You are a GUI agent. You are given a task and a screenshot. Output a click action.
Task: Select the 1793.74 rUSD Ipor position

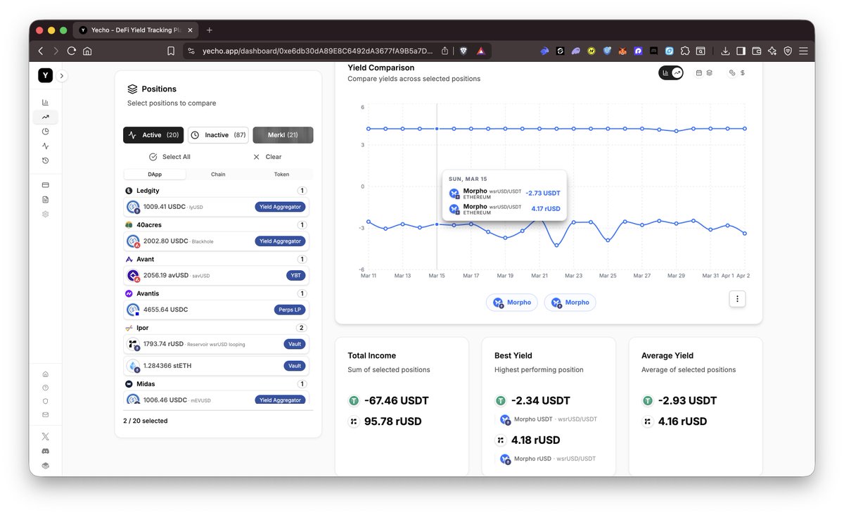(216, 344)
